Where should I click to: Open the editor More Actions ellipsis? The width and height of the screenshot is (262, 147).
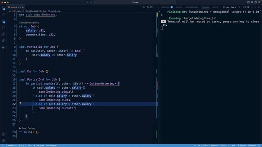(155, 7)
